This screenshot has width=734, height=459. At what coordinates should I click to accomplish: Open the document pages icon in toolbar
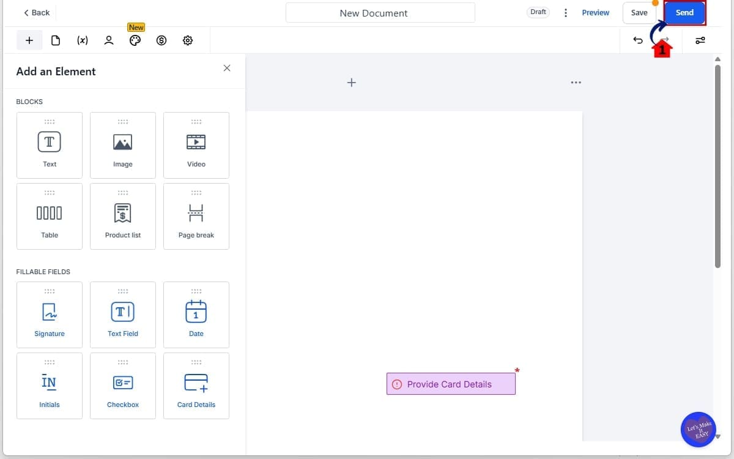pos(56,40)
